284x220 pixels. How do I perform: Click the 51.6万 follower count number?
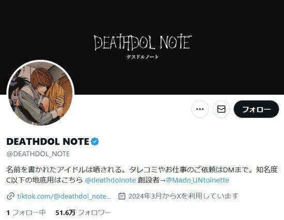66,212
